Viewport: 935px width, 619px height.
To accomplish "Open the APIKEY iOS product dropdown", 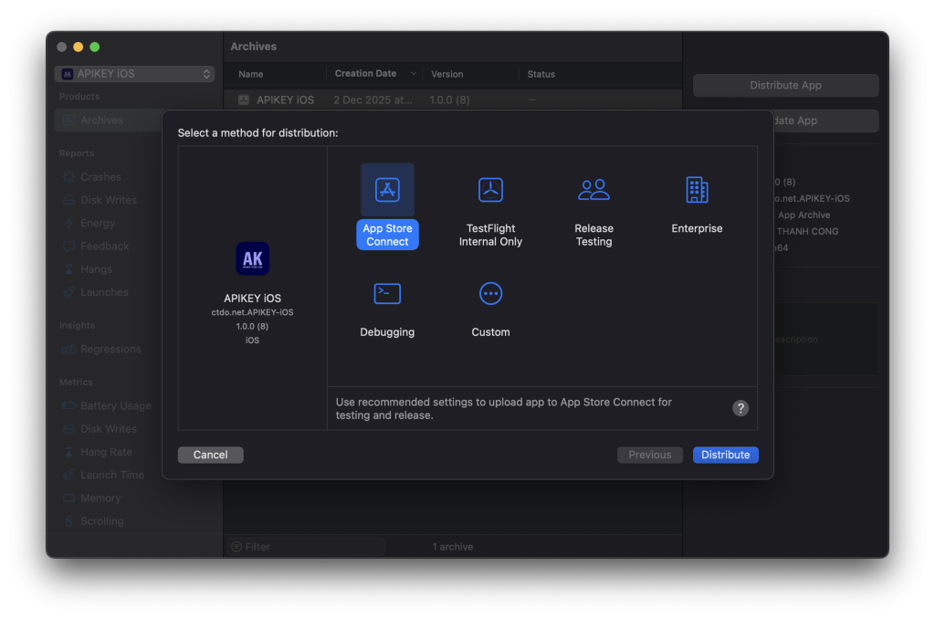I will (x=136, y=74).
